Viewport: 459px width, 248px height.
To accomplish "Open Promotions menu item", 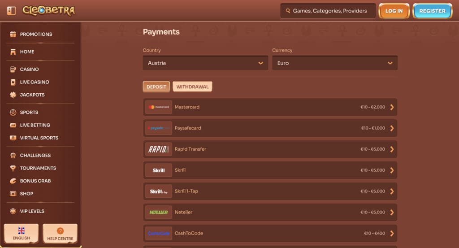I will pos(36,34).
